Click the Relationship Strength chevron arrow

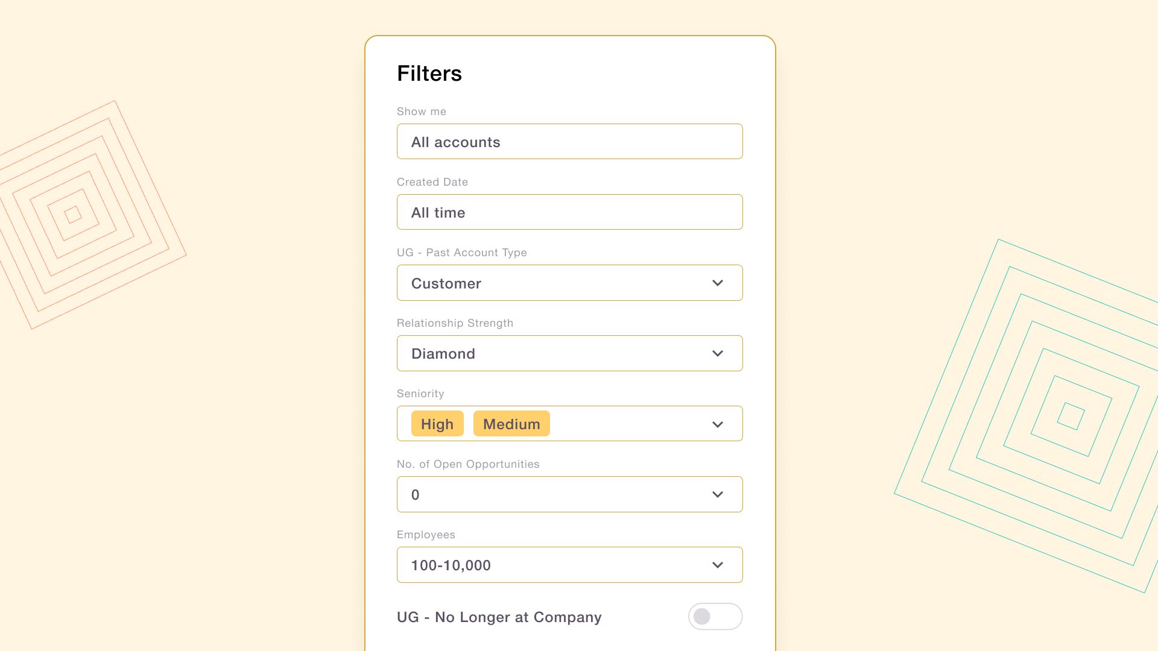point(717,354)
